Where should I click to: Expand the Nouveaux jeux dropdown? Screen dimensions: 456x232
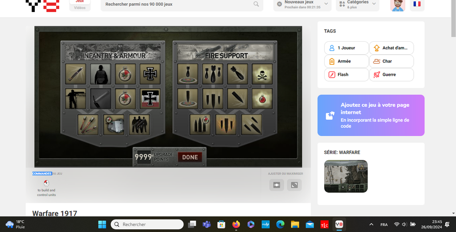(x=302, y=4)
